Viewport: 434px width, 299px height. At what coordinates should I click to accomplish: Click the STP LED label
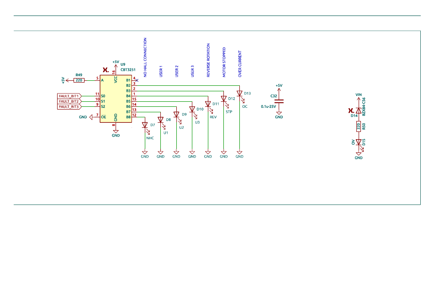tap(229, 112)
